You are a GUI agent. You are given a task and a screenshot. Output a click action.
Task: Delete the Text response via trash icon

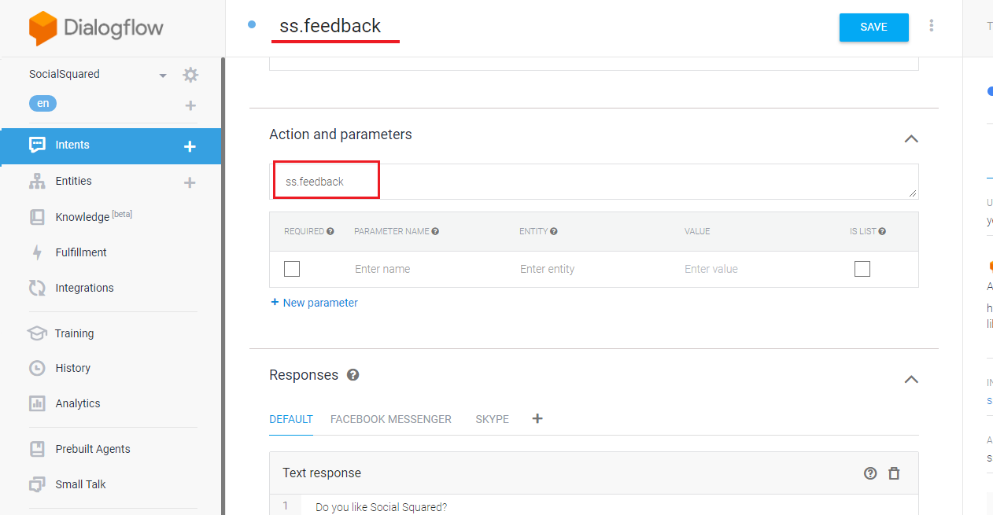pos(894,473)
